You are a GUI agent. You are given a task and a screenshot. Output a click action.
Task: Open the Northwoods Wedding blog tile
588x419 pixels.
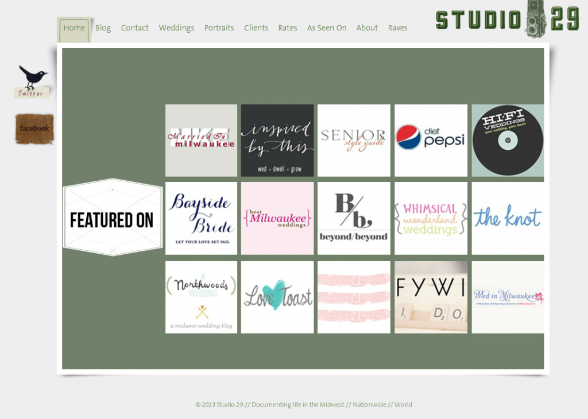202,297
